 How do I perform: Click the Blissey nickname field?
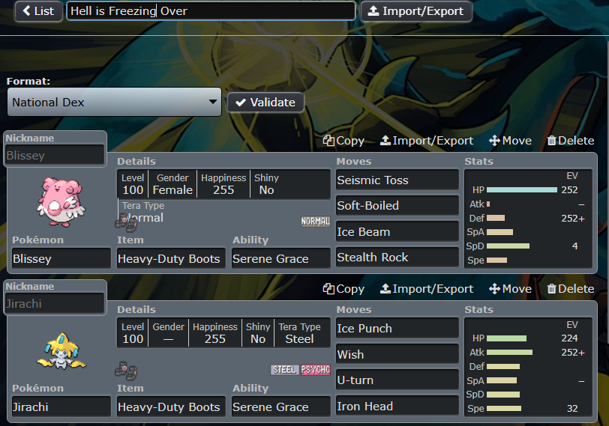click(x=55, y=155)
